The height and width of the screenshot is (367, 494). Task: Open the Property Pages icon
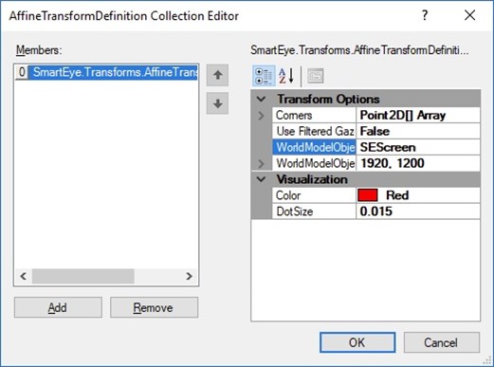click(x=316, y=76)
